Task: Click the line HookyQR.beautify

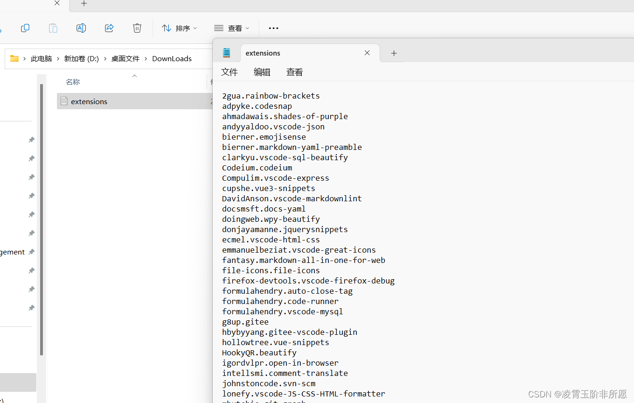Action: 259,353
